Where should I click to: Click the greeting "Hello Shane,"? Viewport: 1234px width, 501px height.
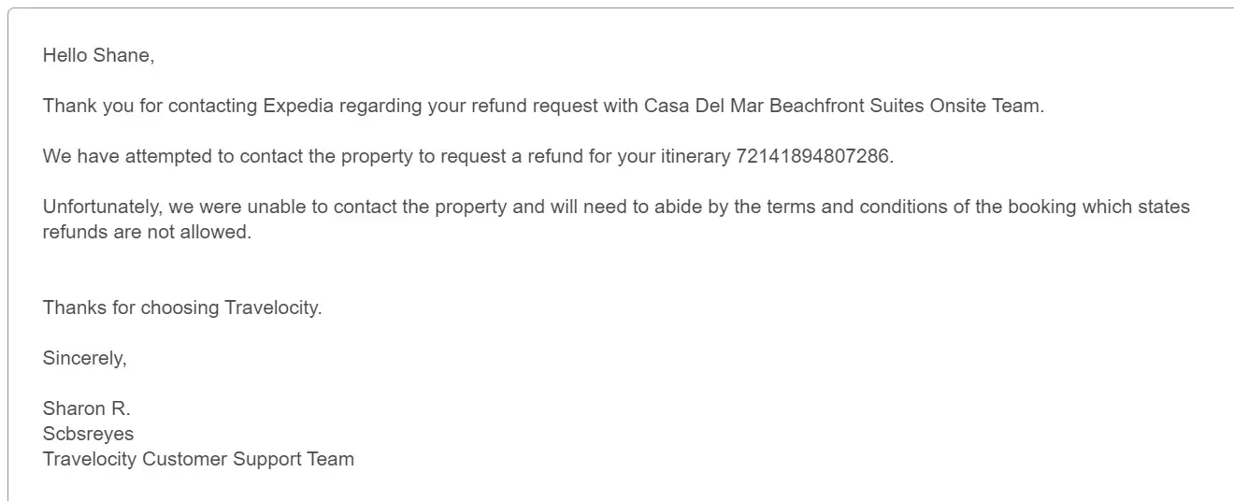pyautogui.click(x=98, y=56)
